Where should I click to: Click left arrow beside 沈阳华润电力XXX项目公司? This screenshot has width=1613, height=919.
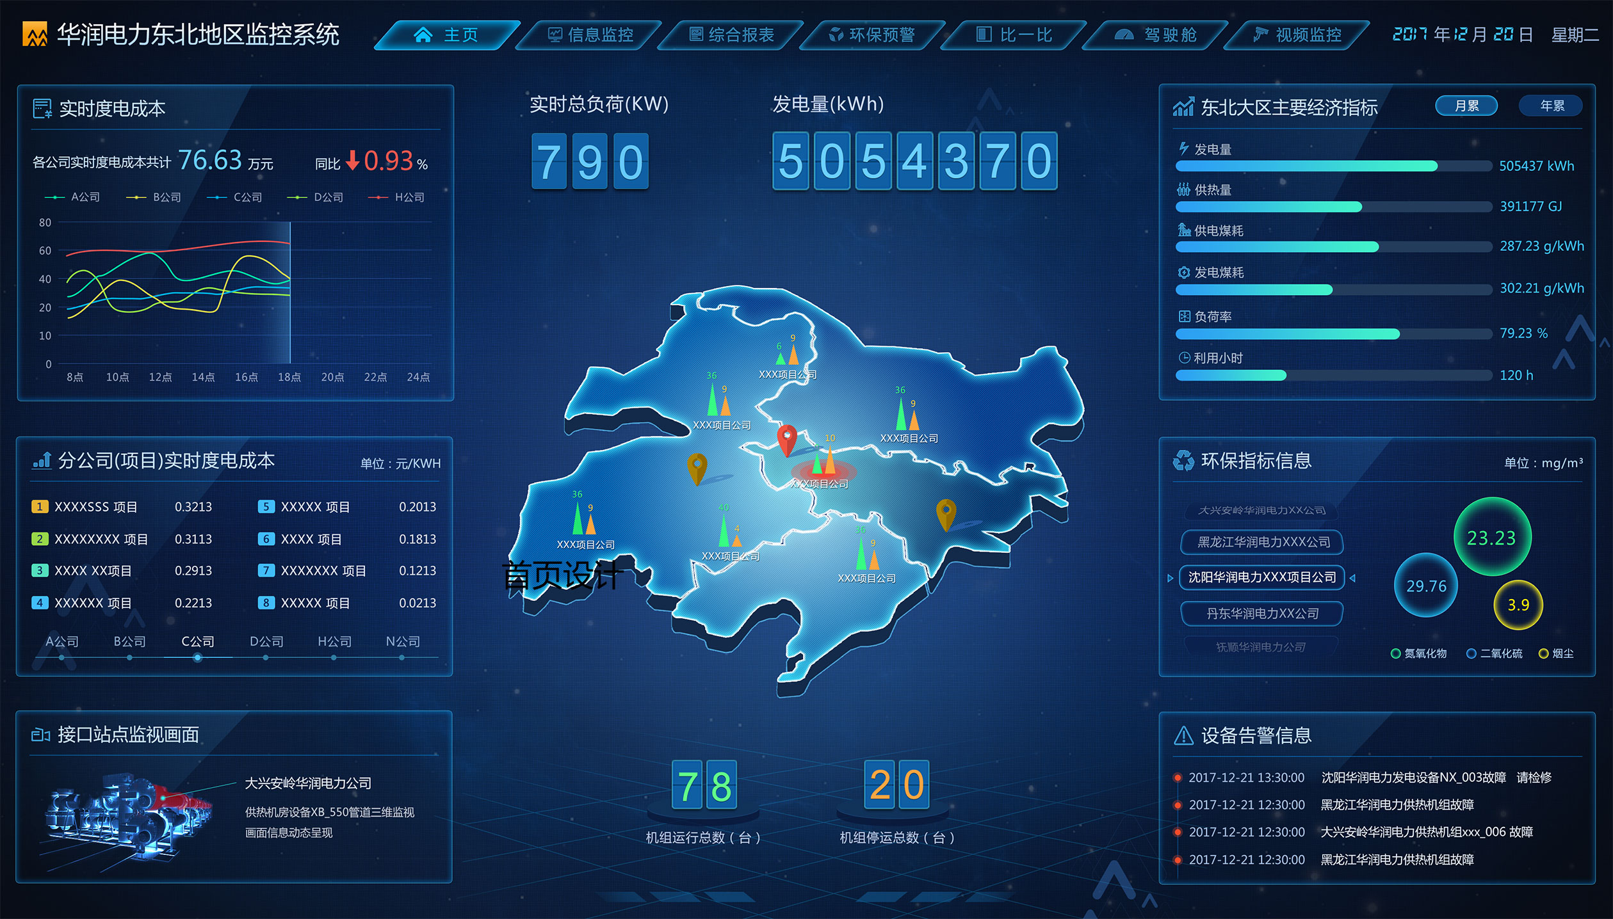point(1171,578)
